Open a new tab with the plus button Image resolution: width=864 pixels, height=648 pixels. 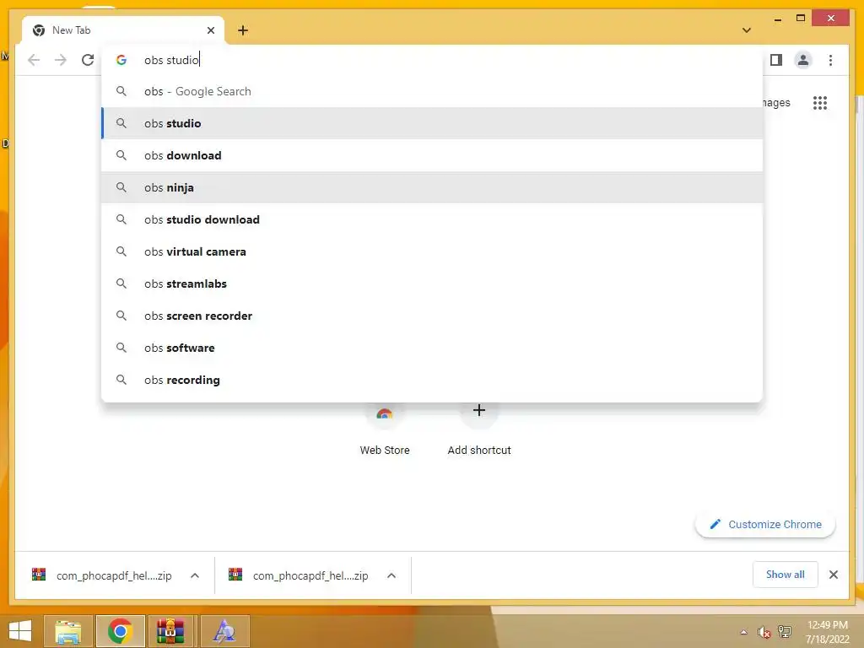[243, 30]
